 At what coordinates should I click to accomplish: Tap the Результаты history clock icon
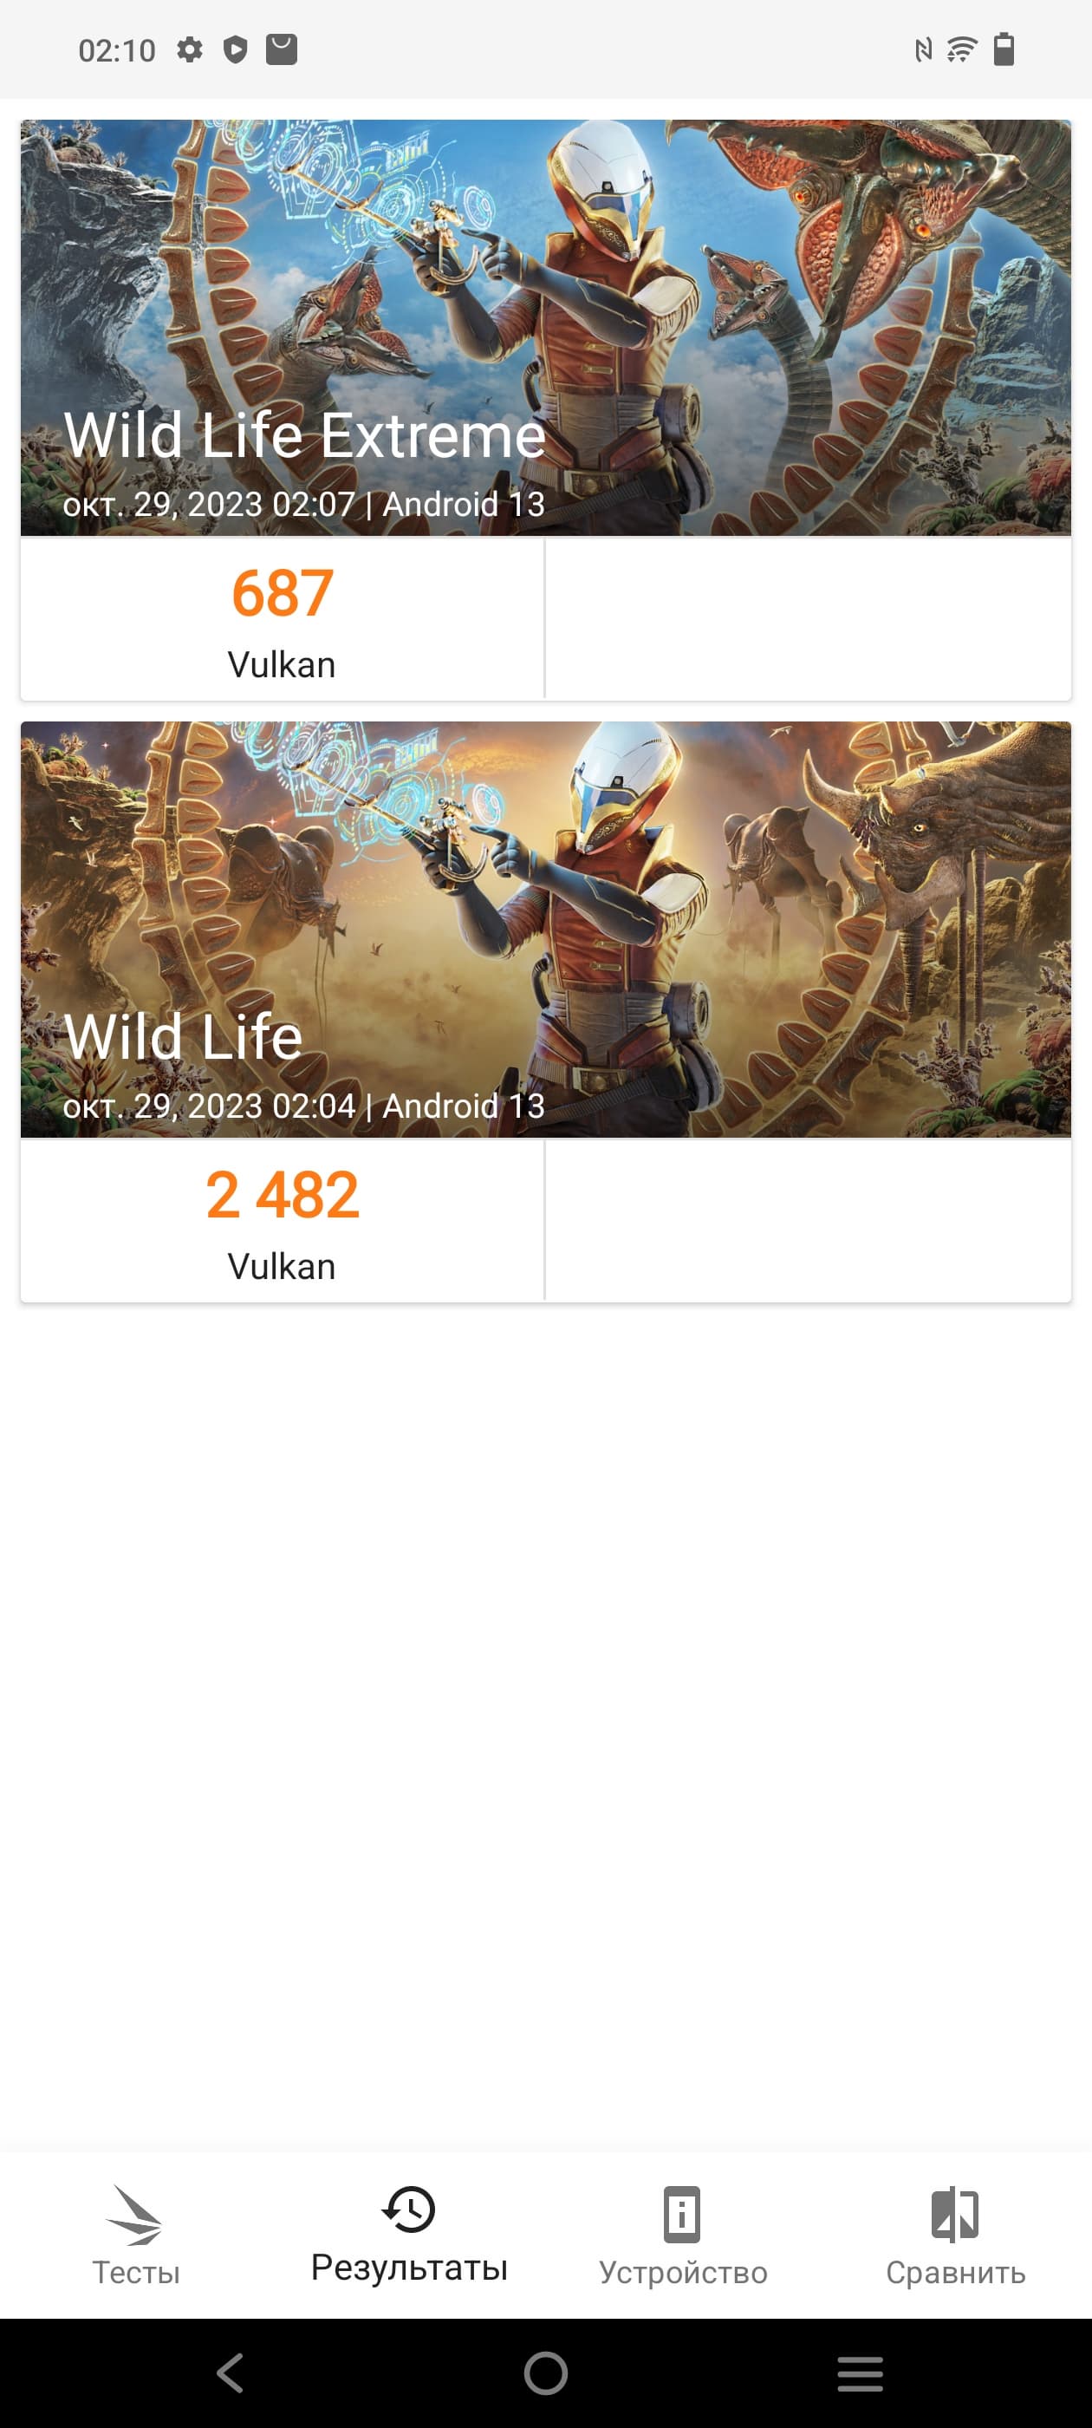(409, 2209)
